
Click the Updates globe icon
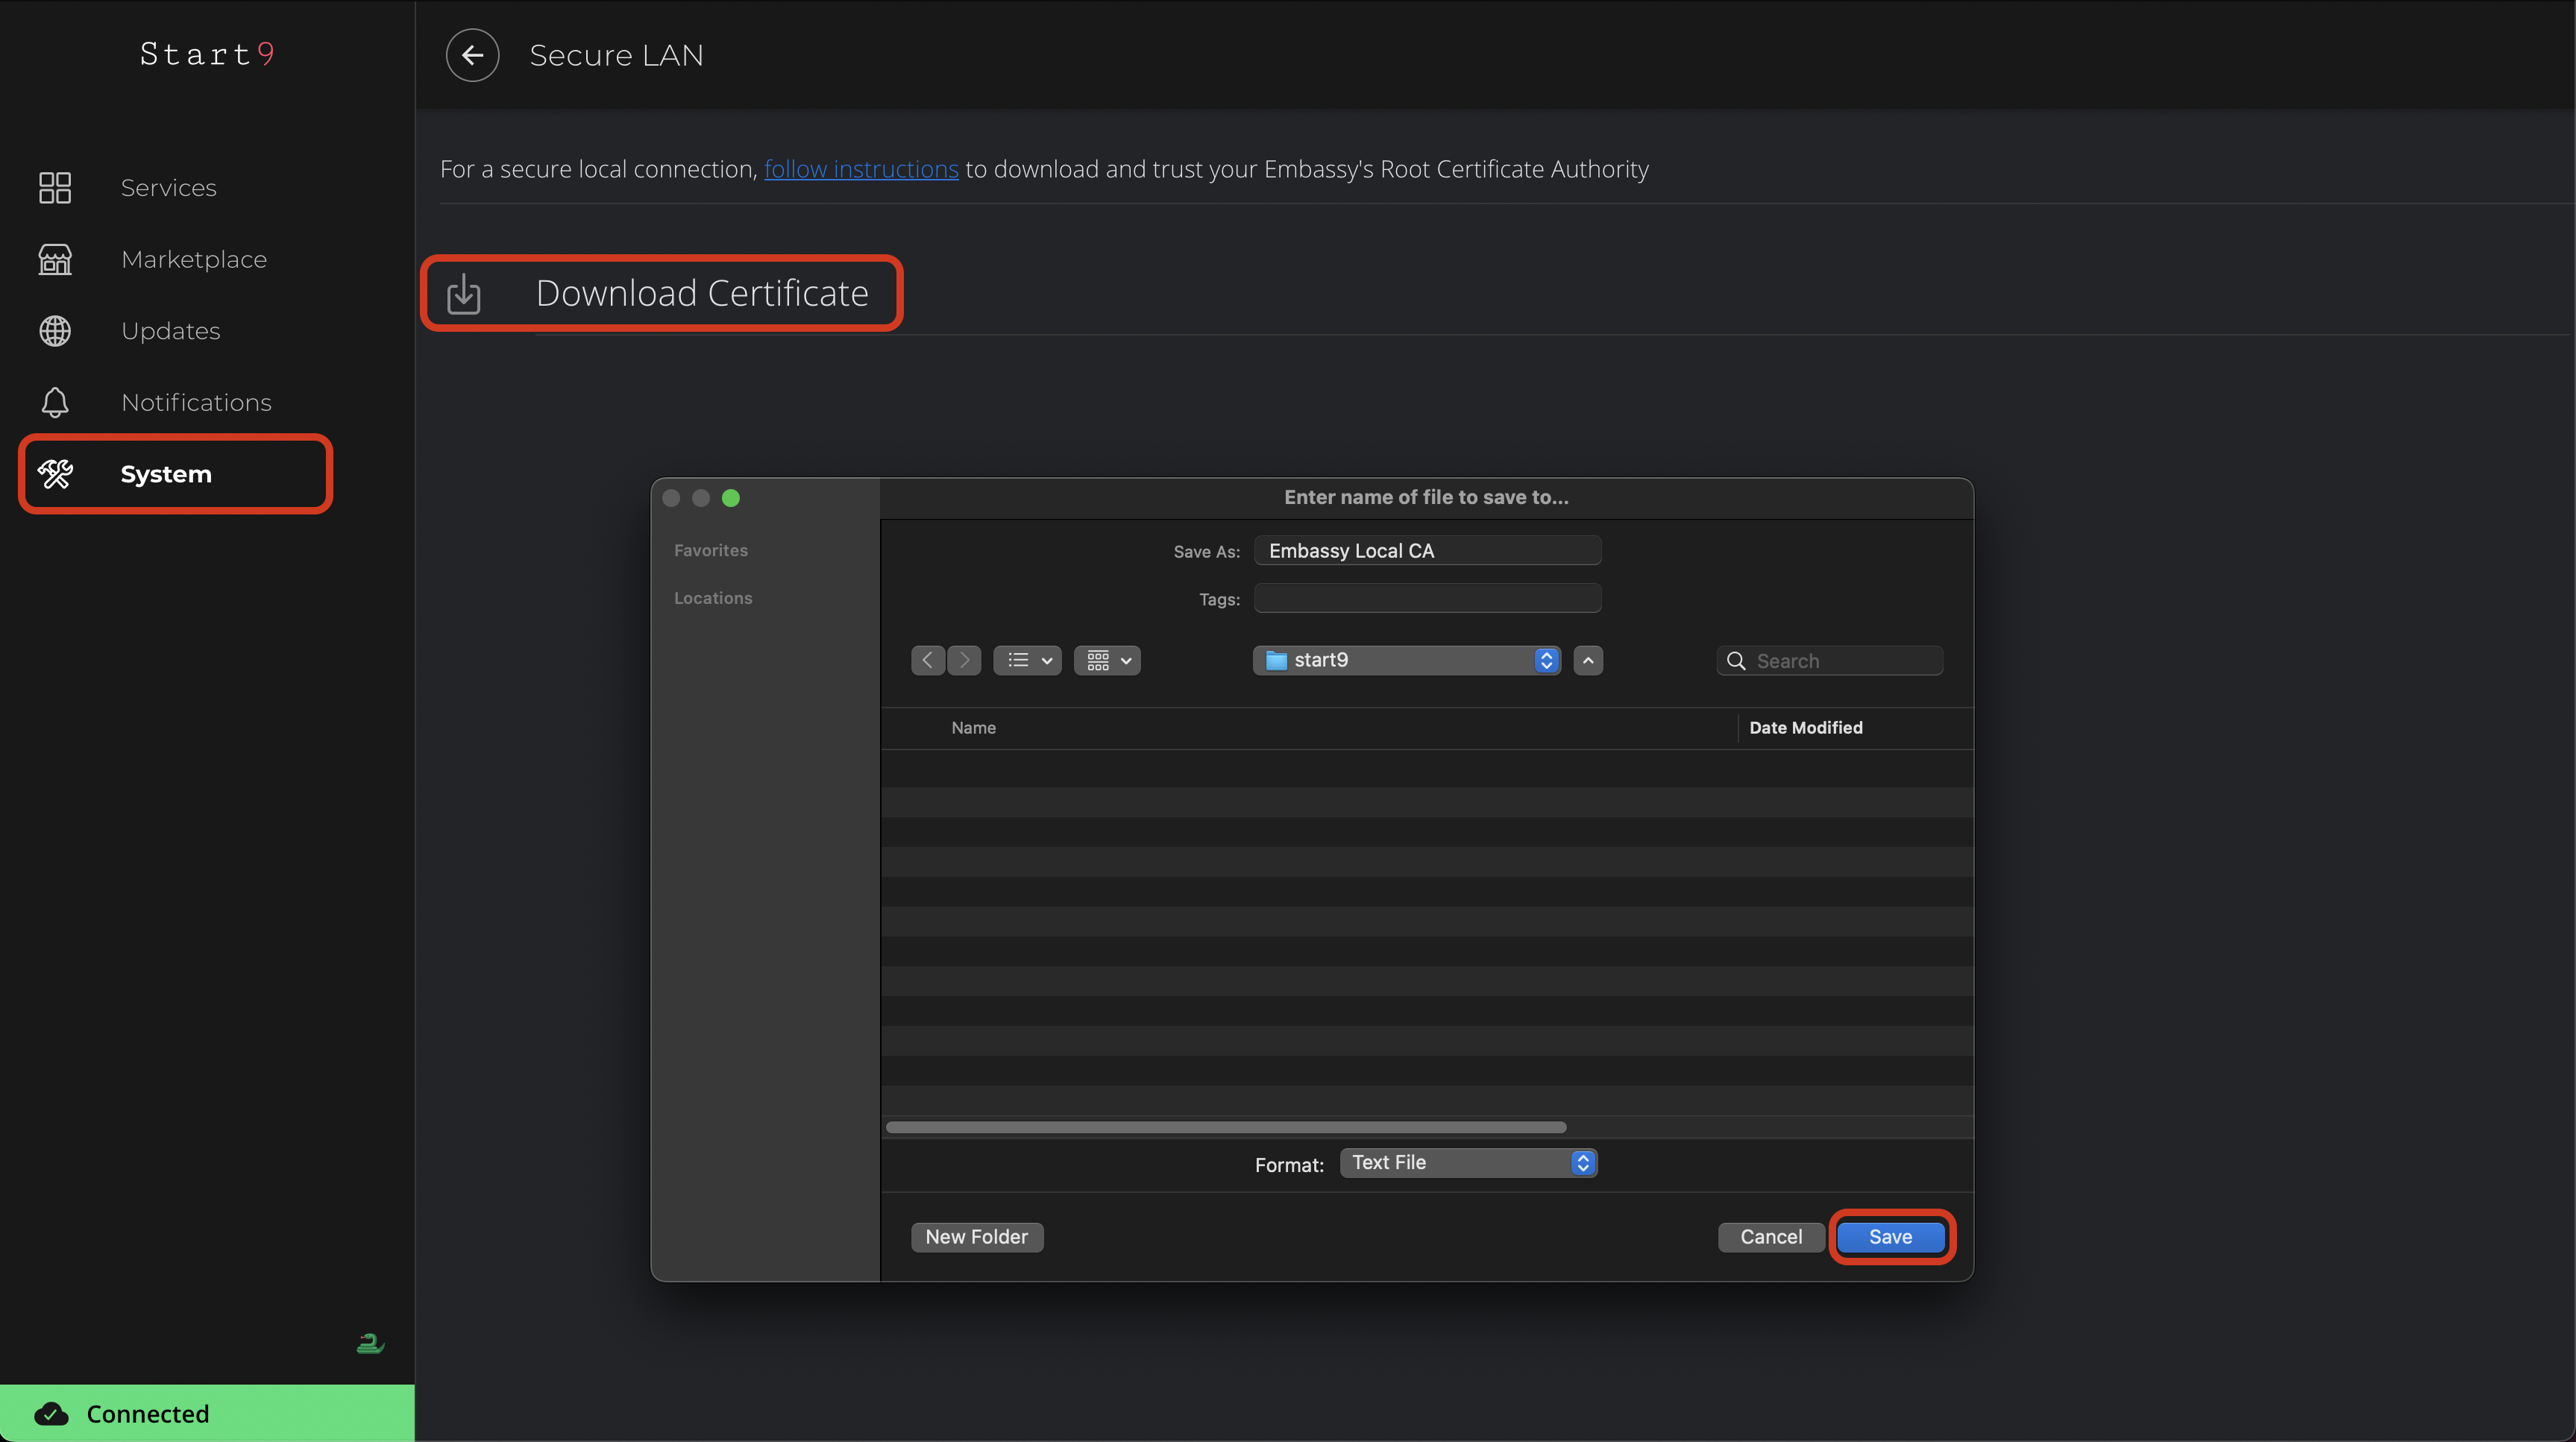point(55,331)
